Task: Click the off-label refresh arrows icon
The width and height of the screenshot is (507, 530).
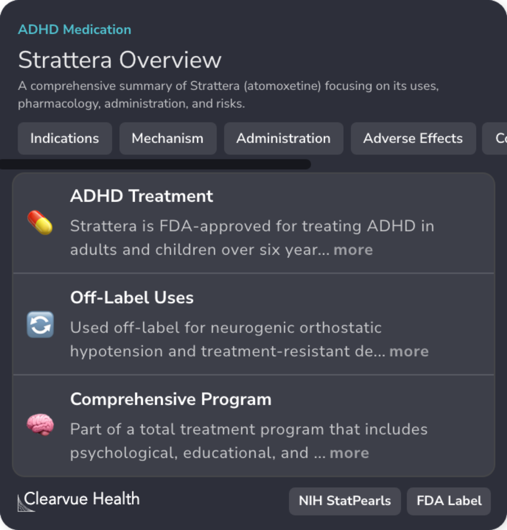Action: [40, 325]
